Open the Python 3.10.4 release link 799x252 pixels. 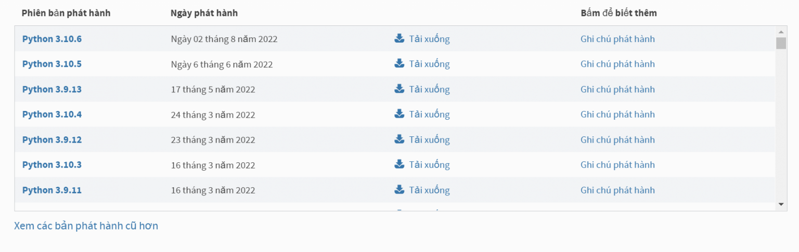[52, 115]
